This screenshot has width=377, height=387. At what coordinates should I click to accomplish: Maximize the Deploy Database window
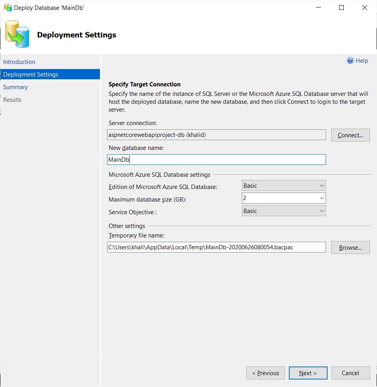pos(341,7)
